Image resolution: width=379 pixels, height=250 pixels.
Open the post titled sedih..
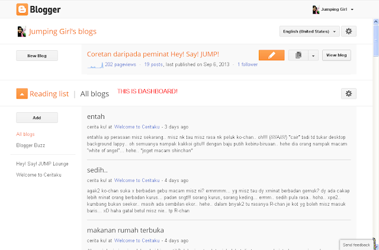point(97,170)
